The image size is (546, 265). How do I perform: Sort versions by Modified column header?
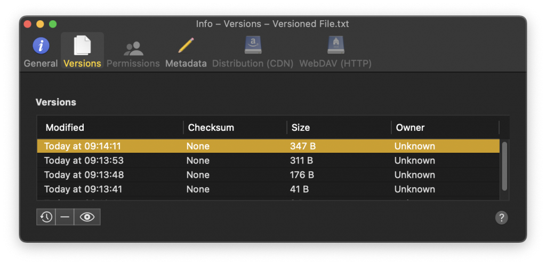point(65,128)
